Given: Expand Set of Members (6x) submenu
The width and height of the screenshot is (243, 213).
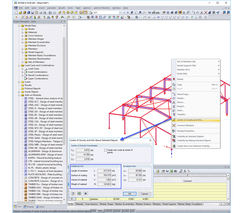Looking at the screenshot, I should (x=196, y=61).
